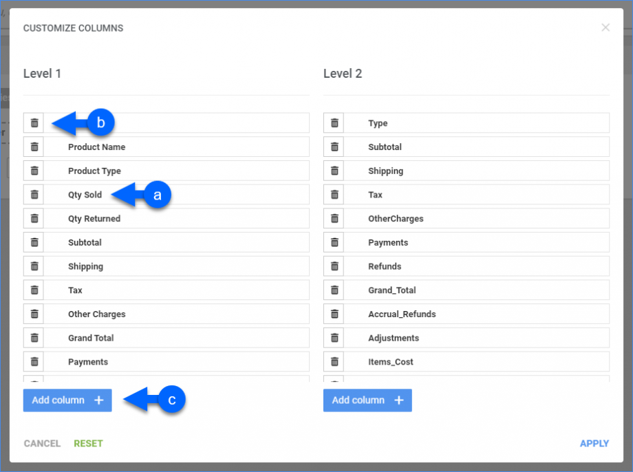The width and height of the screenshot is (633, 472).
Task: Remove the Payments column in Level 1
Action: pos(34,361)
